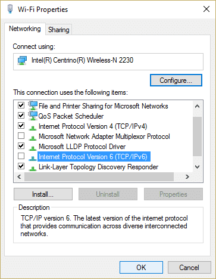Click the Install... button
The height and width of the screenshot is (279, 216).
point(43,194)
